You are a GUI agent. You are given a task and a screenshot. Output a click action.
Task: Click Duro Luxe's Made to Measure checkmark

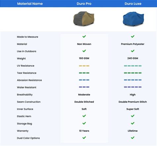point(132,36)
